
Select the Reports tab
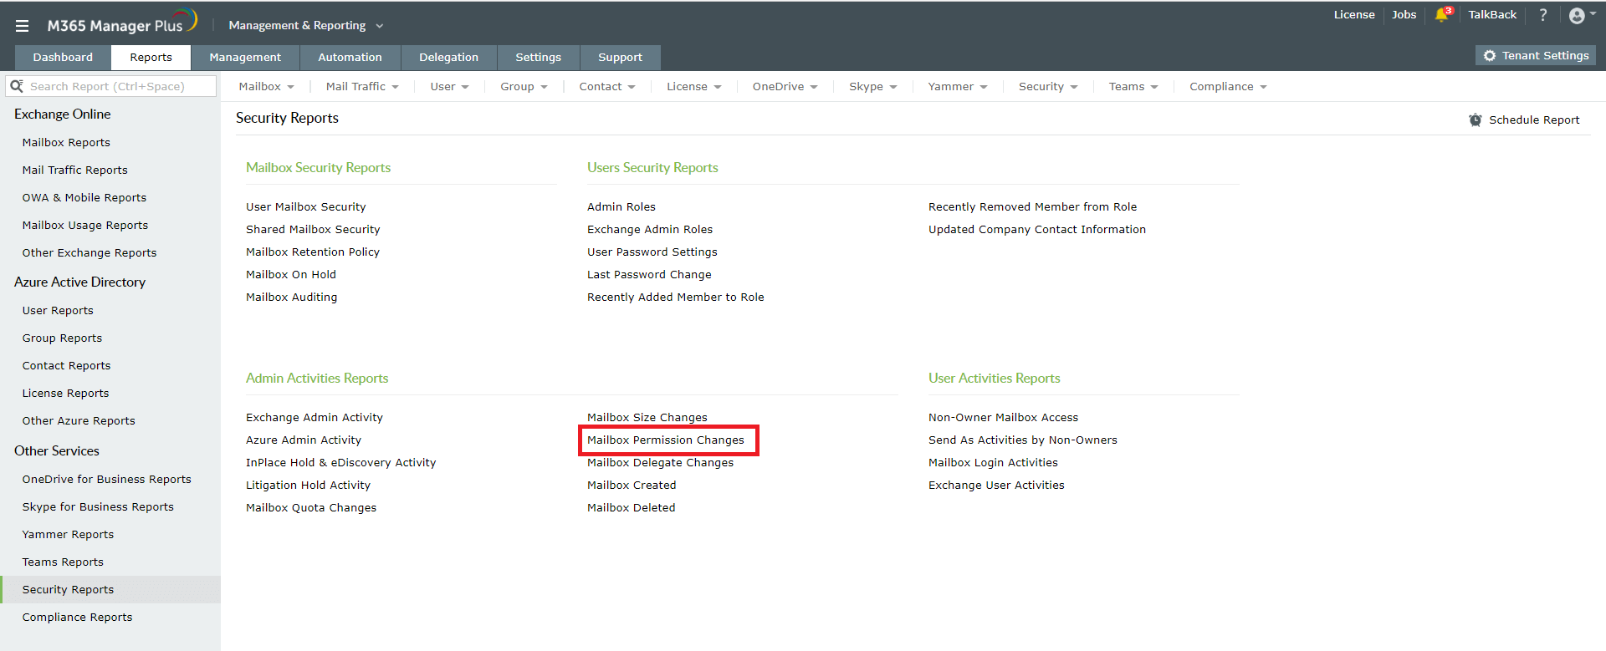coord(151,58)
